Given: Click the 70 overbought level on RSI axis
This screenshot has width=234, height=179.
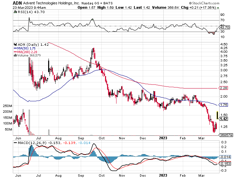Looking at the screenshot, I should pos(222,20).
